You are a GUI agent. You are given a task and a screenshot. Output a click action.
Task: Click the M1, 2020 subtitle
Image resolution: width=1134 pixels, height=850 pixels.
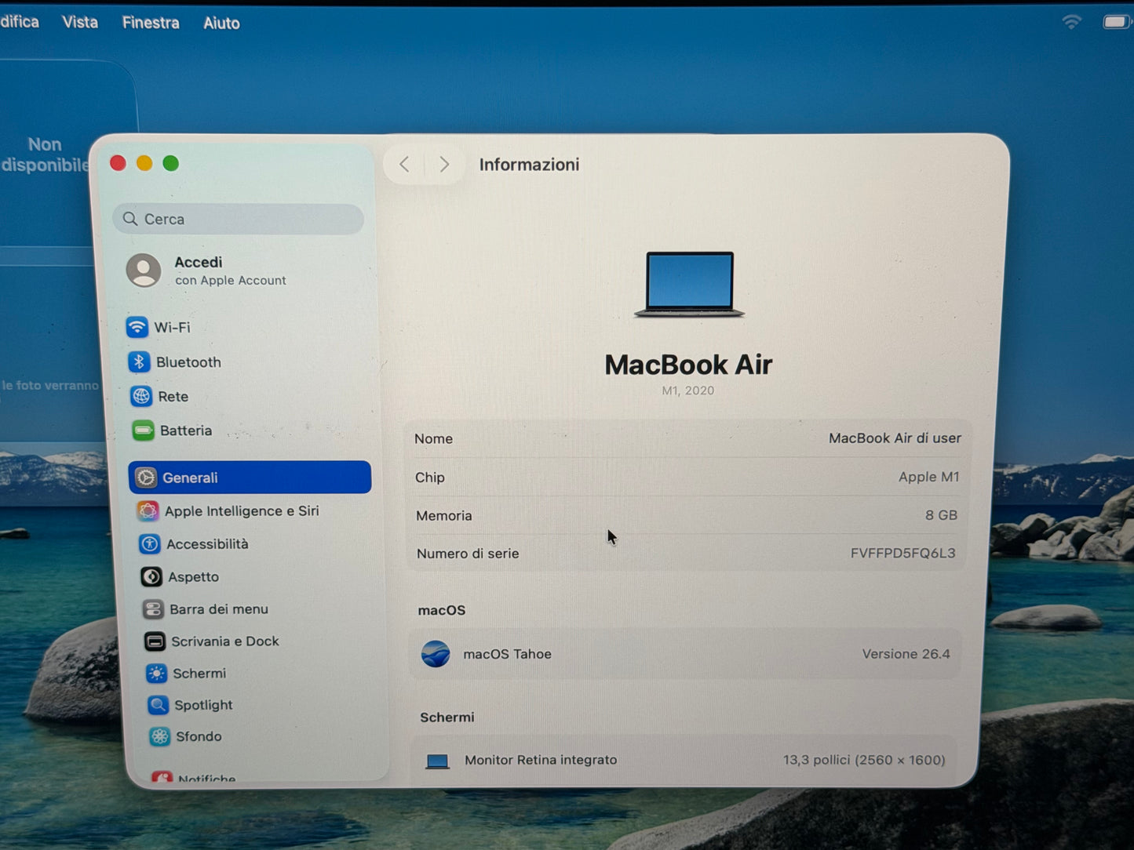[x=687, y=390]
